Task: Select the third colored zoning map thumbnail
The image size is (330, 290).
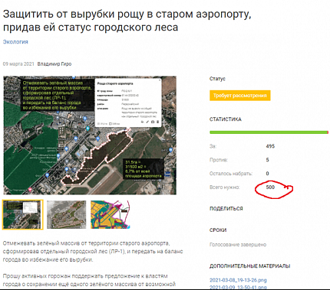Action: pos(111,214)
